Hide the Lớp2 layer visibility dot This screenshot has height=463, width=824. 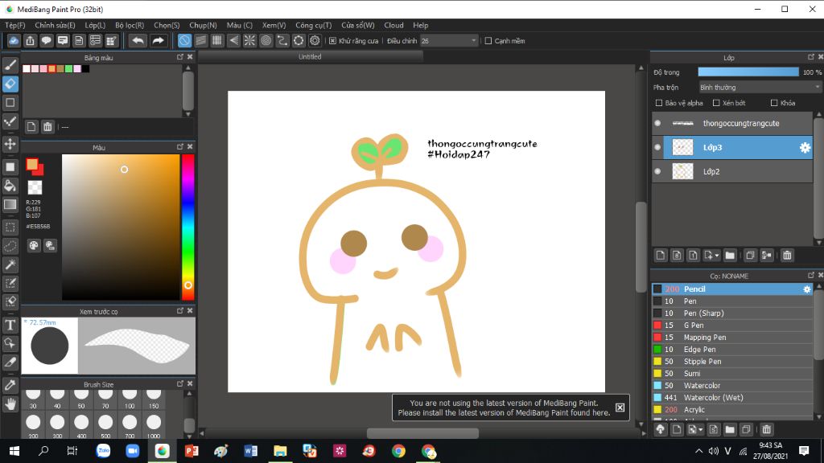[657, 171]
